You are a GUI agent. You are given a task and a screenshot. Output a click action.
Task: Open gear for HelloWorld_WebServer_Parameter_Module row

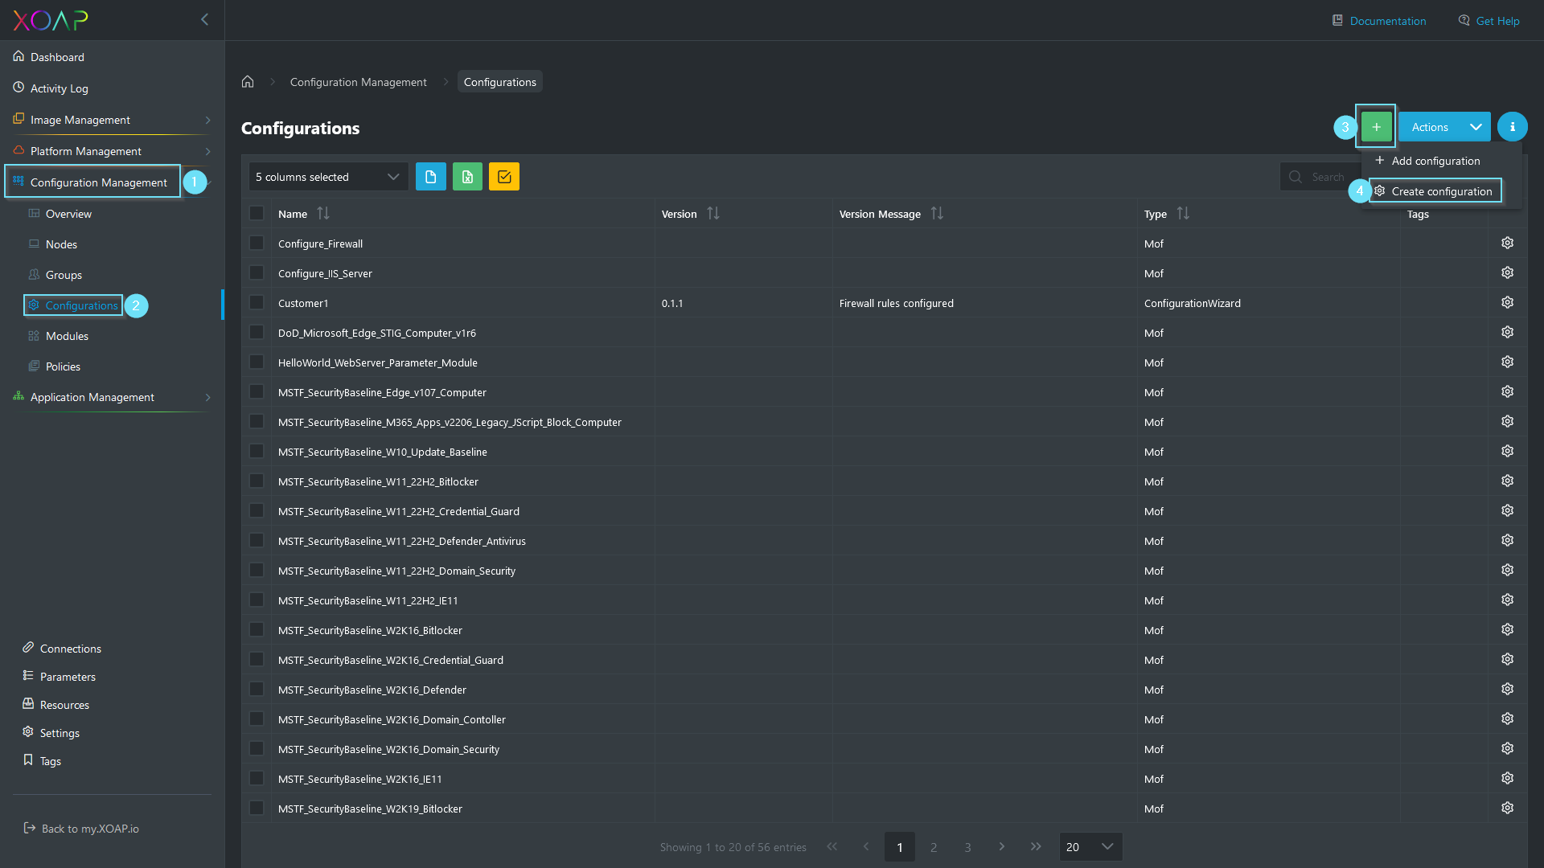click(x=1507, y=362)
